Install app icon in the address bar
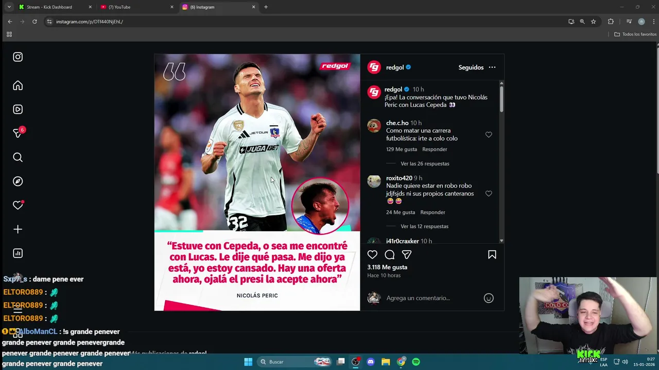Viewport: 659px width, 370px height. (571, 22)
